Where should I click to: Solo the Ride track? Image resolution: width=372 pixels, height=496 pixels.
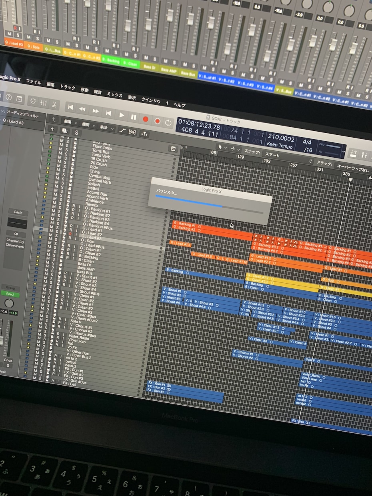[x=66, y=162]
